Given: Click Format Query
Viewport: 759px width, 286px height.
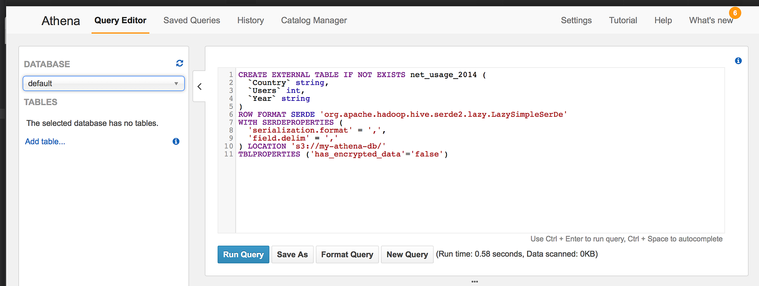Looking at the screenshot, I should 347,254.
